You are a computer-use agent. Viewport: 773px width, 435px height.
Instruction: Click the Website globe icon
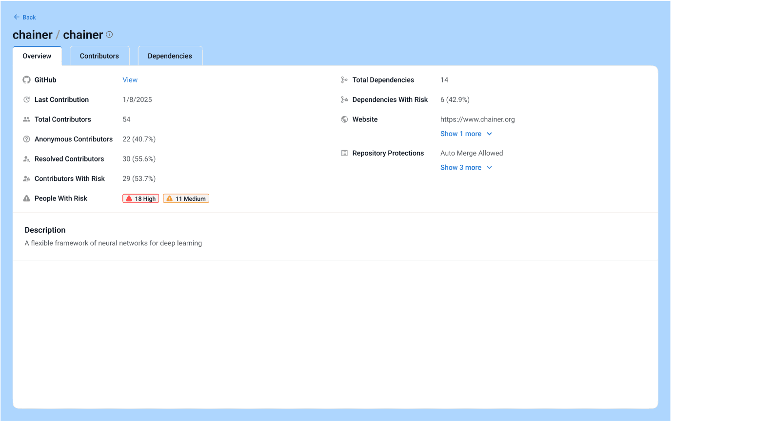344,119
